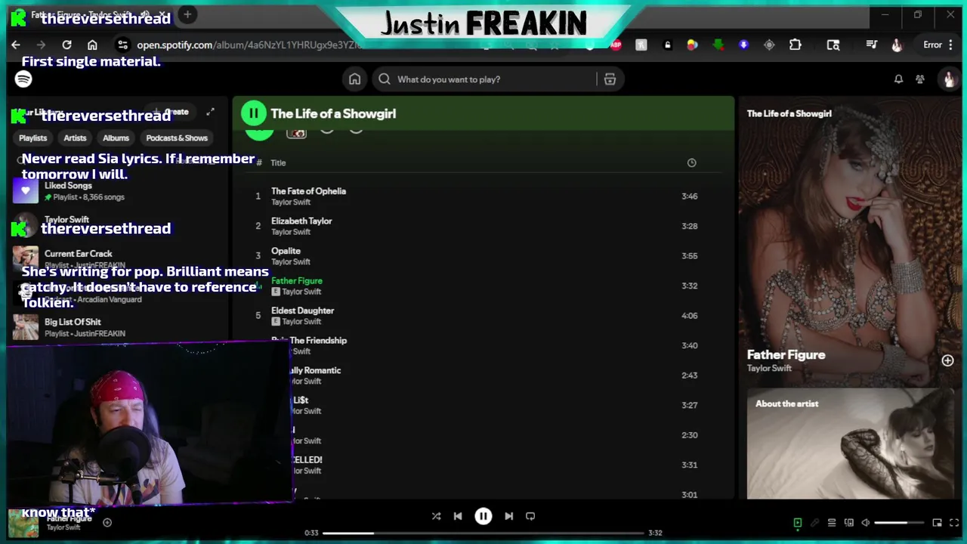The height and width of the screenshot is (544, 967).
Task: Skip to next track
Action: click(x=508, y=516)
